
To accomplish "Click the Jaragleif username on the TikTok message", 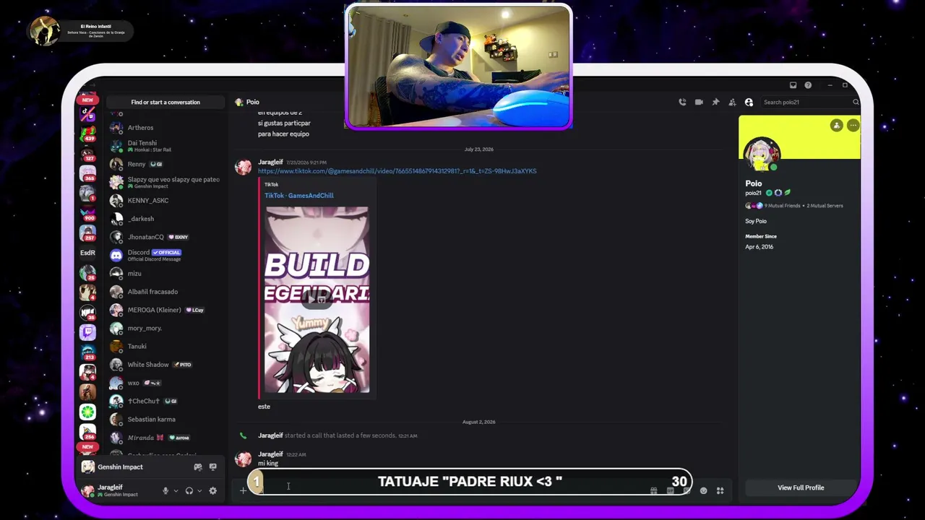I will pos(270,162).
